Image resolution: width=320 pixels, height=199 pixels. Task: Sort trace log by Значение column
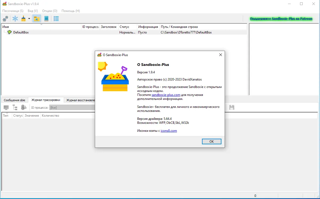point(32,116)
